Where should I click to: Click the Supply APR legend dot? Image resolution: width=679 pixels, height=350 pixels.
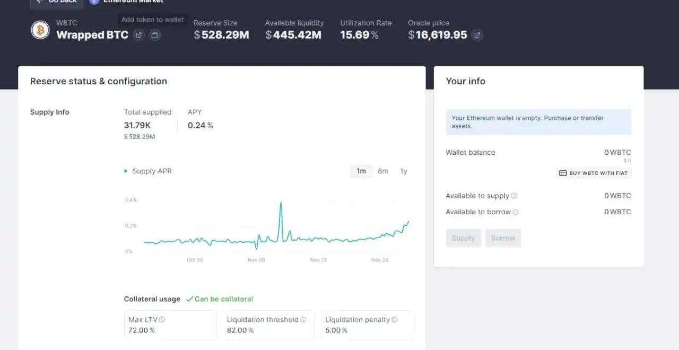126,171
